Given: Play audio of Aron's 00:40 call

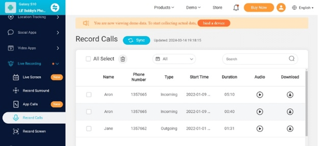Looking at the screenshot, I should pyautogui.click(x=260, y=112).
